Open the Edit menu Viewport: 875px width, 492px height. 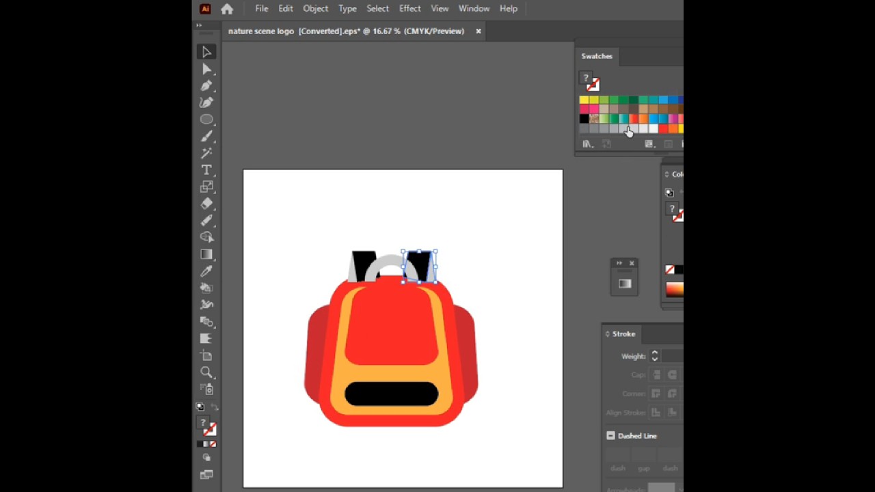click(286, 9)
